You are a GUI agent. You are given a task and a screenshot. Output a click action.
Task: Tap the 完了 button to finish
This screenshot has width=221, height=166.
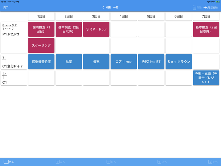click(6, 8)
